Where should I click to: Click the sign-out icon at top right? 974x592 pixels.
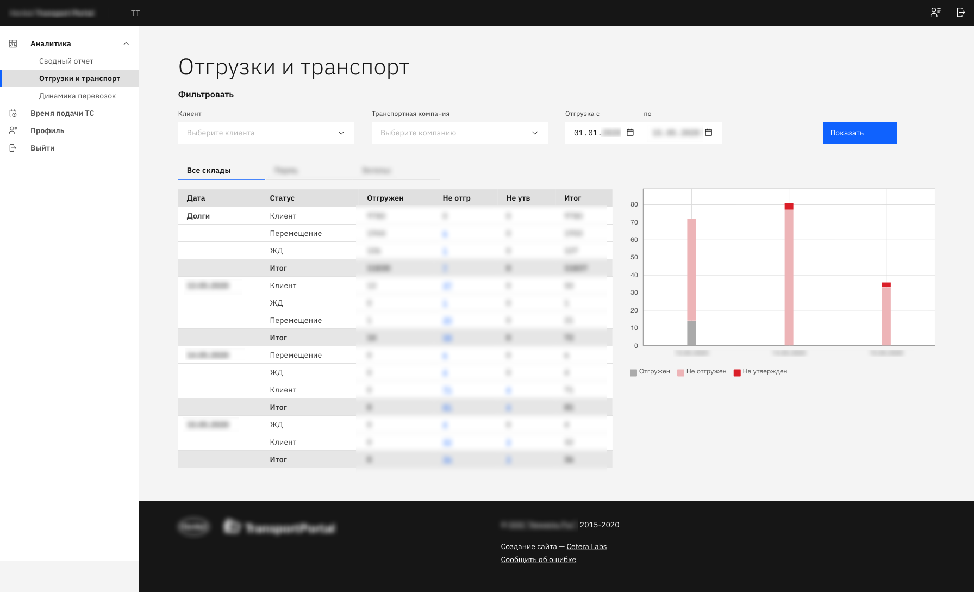pyautogui.click(x=960, y=12)
